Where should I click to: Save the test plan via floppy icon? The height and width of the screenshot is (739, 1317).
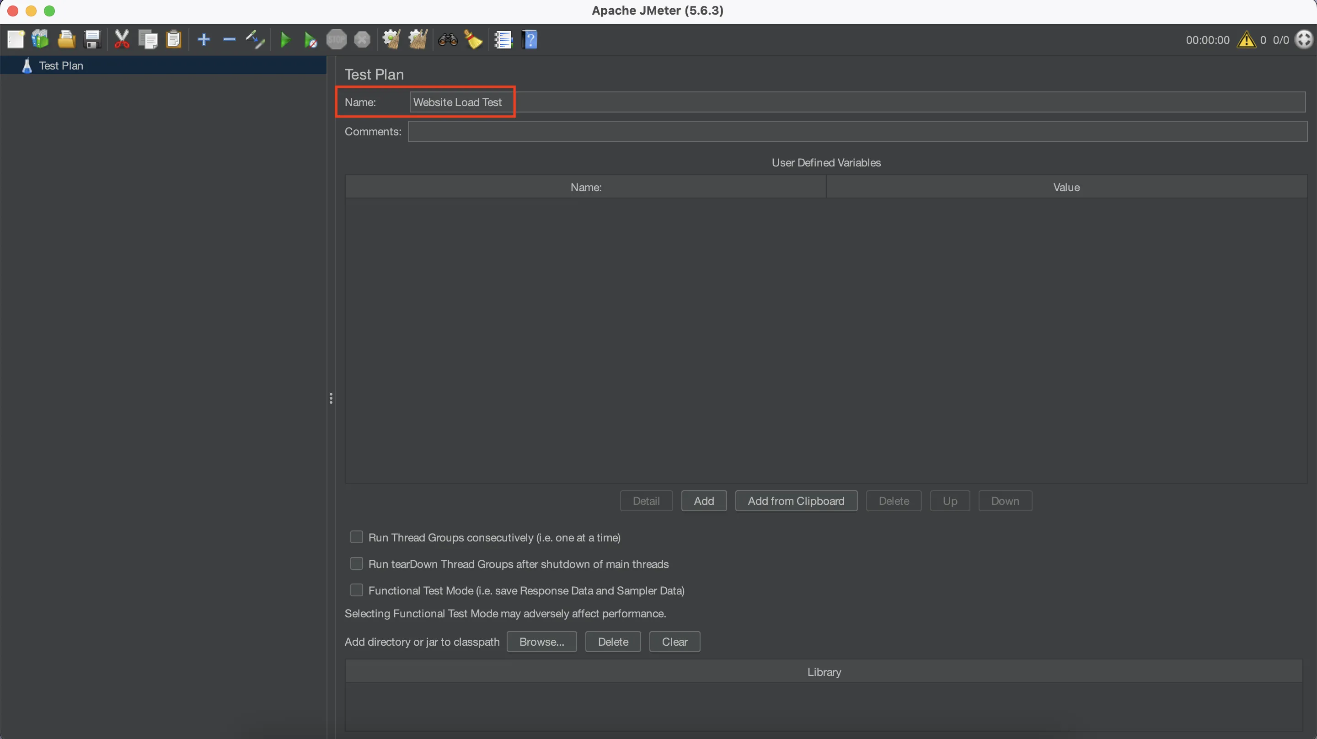pos(92,39)
